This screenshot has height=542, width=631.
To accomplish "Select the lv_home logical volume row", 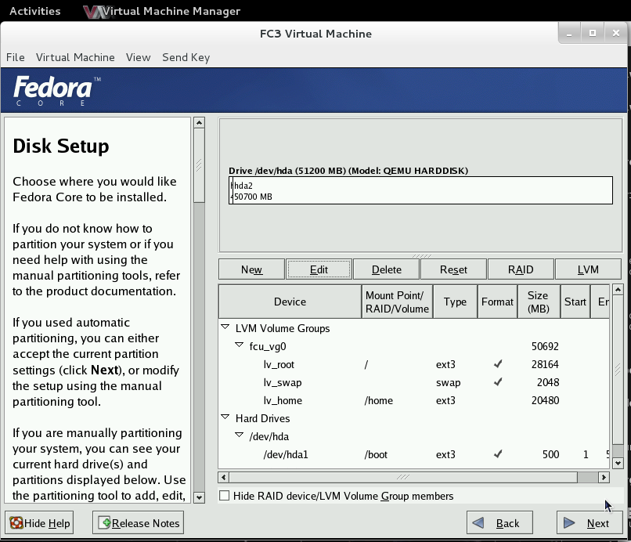I will coord(413,400).
